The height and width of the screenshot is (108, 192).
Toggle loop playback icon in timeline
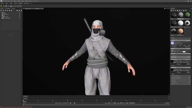coord(58,103)
